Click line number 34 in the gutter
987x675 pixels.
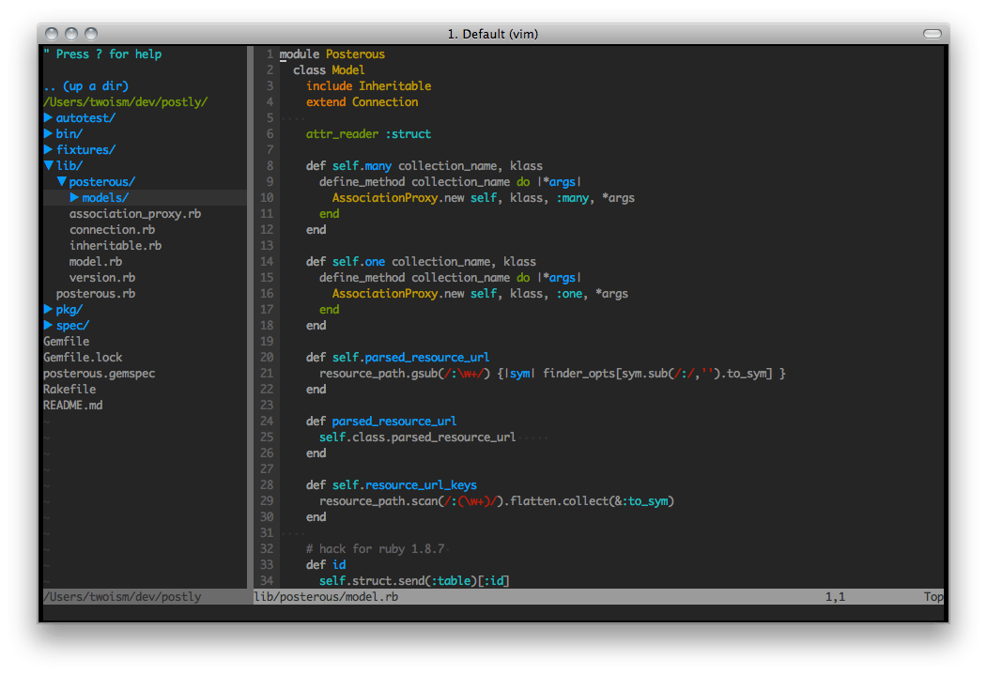267,580
